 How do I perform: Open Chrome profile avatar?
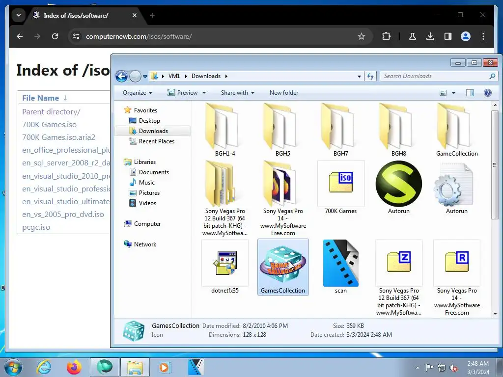click(x=466, y=36)
